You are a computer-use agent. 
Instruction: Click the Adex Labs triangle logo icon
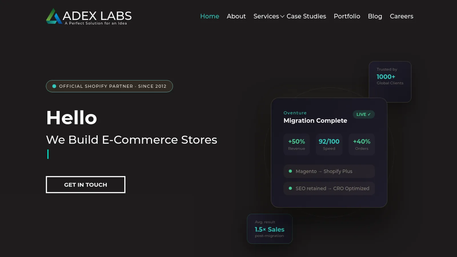54,16
